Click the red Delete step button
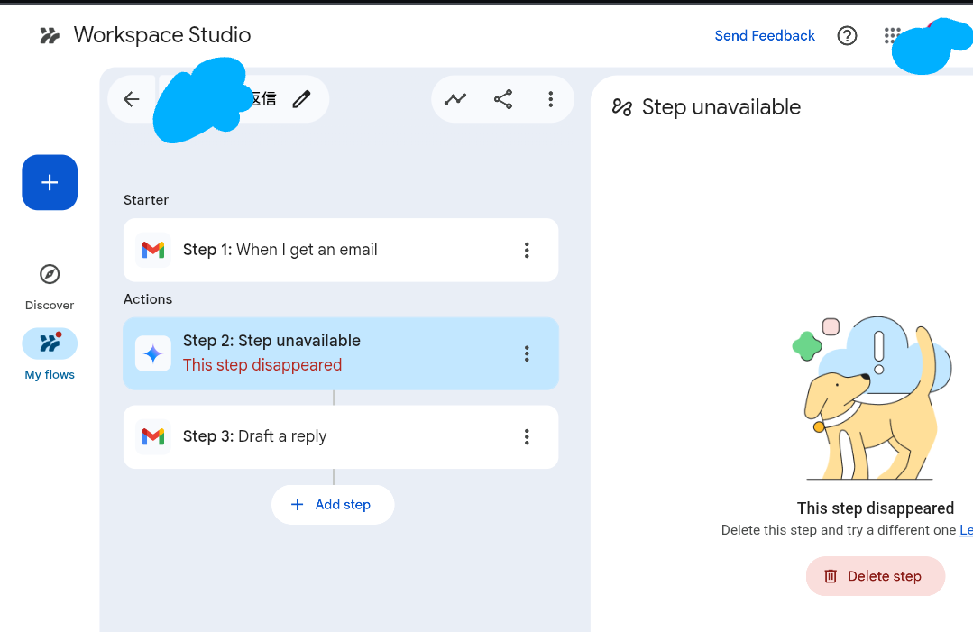Viewport: 973px width, 632px height. click(875, 576)
